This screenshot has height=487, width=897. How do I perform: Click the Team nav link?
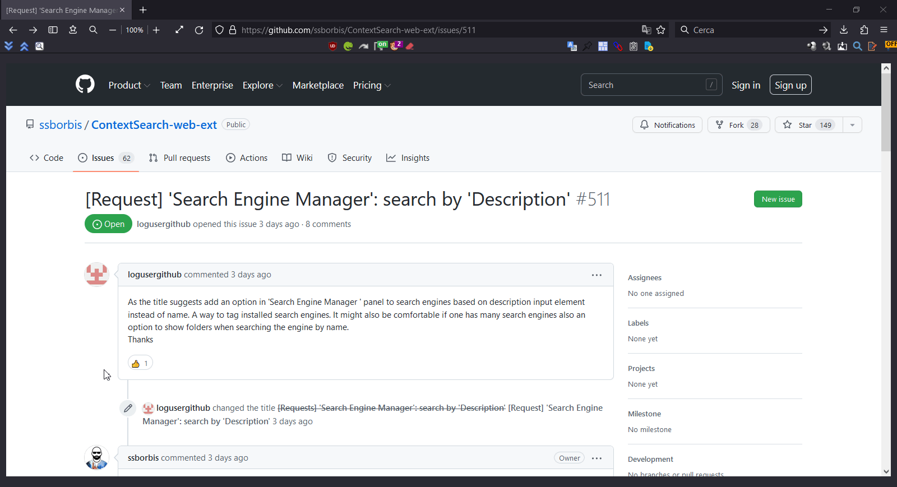(x=171, y=85)
